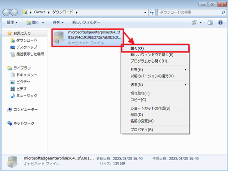Click the 作成日時 value in details pane

pyautogui.click(x=184, y=159)
